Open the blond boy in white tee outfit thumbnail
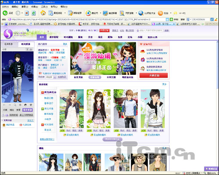This screenshot has width=219, height=175. 126,108
